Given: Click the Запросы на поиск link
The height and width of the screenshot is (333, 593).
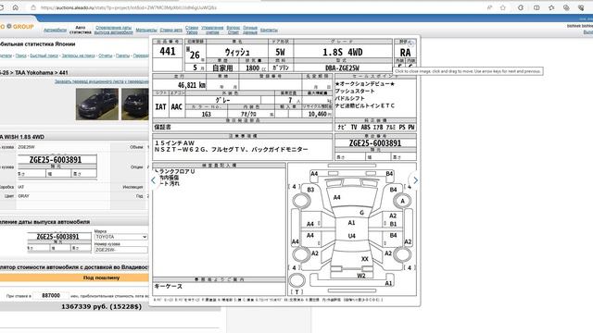Looking at the screenshot, I should 78,55.
